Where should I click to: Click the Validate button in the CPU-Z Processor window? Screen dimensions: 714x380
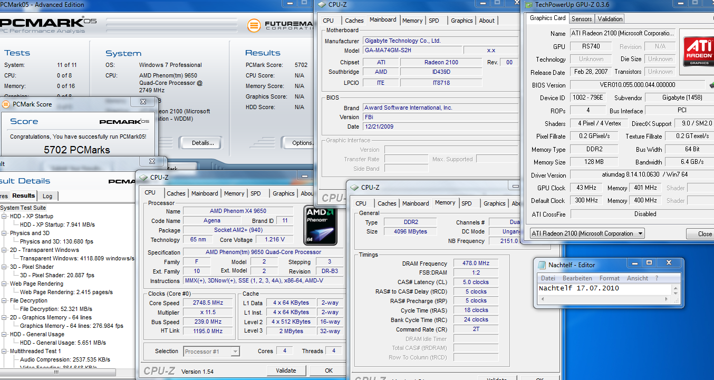286,371
